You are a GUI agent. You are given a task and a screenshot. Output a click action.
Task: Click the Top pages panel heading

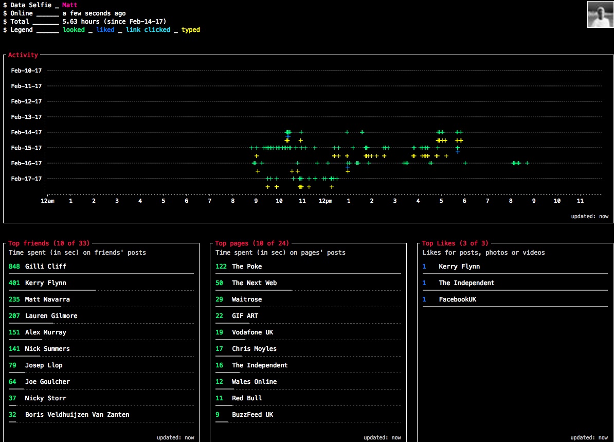[x=252, y=243]
